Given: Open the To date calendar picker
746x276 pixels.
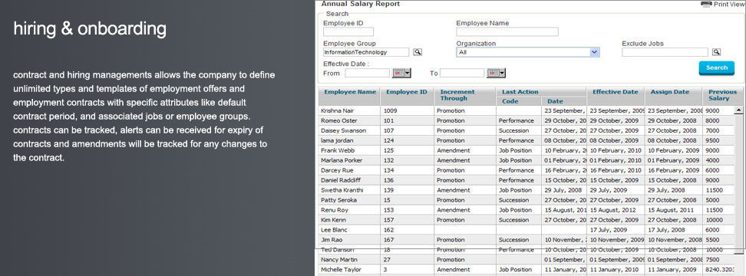Looking at the screenshot, I should click(497, 73).
